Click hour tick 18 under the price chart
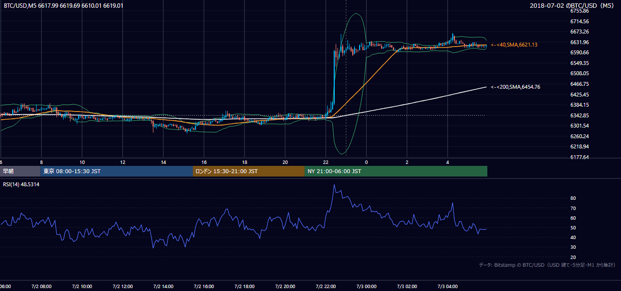 [245, 162]
